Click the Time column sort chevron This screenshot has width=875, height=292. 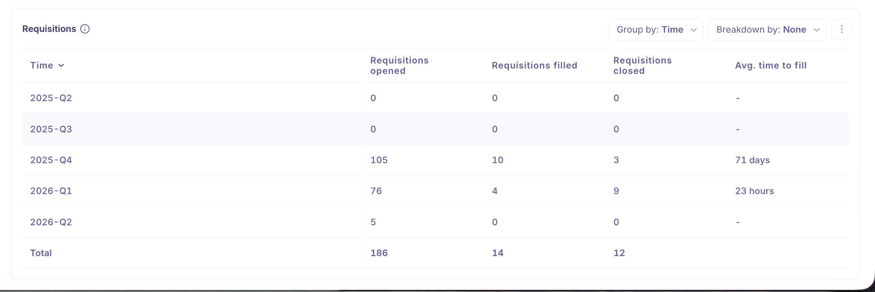click(61, 65)
